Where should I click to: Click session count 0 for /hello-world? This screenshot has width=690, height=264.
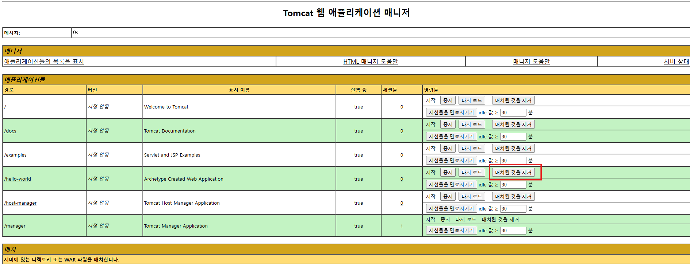[x=402, y=179]
